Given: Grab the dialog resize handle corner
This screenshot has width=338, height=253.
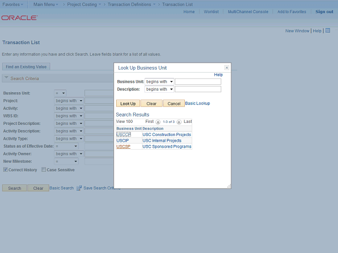Looking at the screenshot, I should tap(229, 186).
